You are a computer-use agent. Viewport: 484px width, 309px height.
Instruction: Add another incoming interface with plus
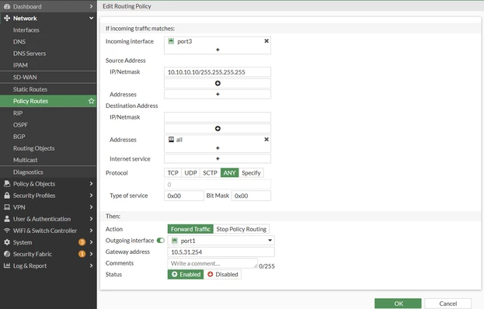click(218, 50)
